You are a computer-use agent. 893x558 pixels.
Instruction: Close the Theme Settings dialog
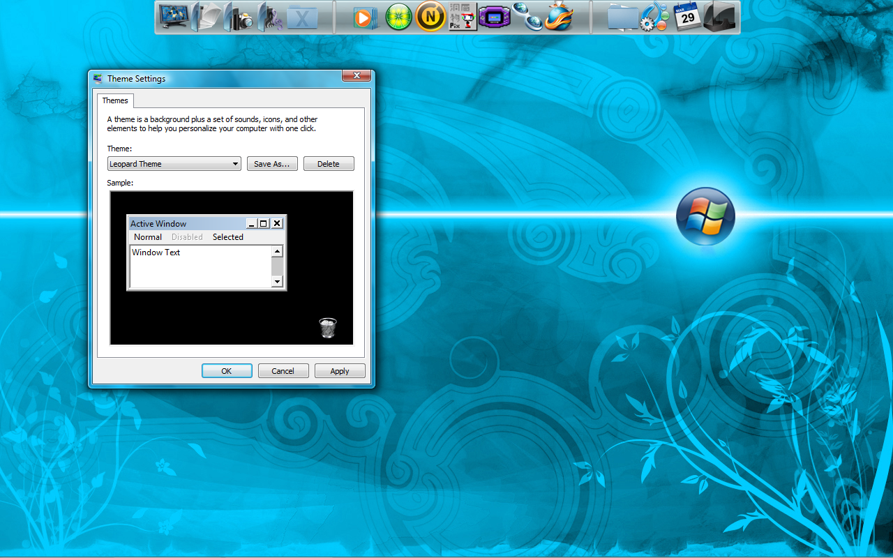(x=356, y=76)
